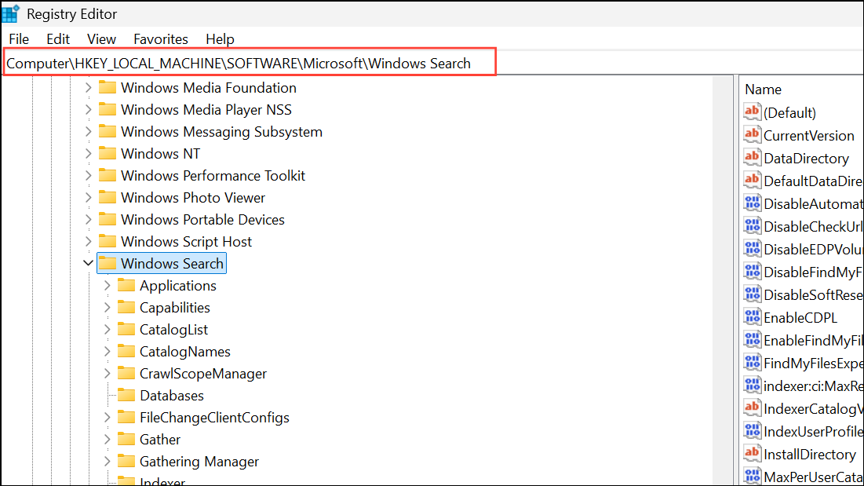
Task: Click the CurrentVersion string value icon
Action: pos(752,134)
